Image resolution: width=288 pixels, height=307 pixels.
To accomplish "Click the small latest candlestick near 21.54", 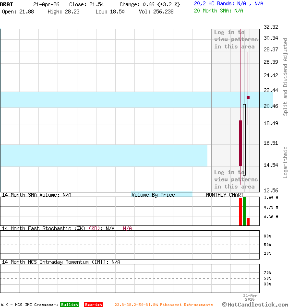I will point(248,97).
